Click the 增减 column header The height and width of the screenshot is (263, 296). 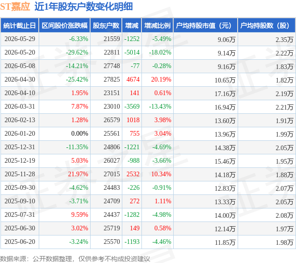(132, 26)
